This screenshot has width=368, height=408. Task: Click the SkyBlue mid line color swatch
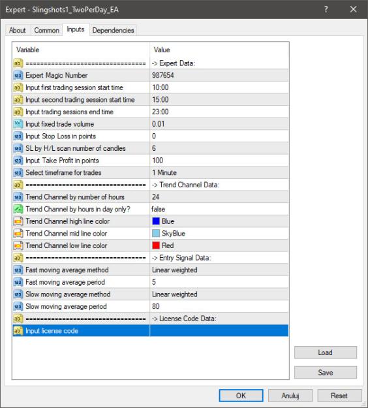click(x=156, y=234)
